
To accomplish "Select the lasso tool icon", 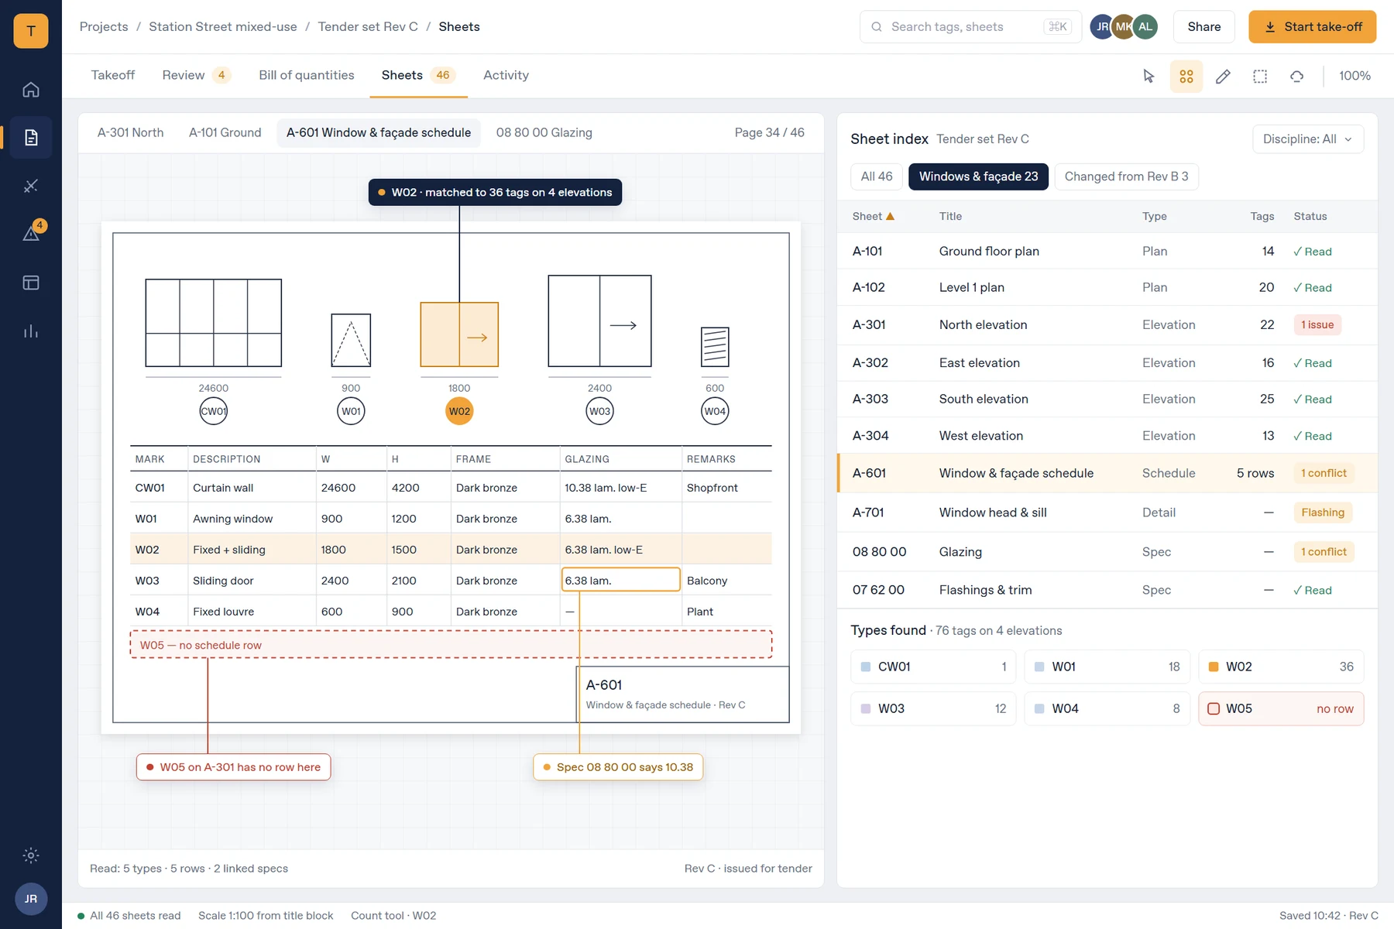I will (x=1296, y=76).
